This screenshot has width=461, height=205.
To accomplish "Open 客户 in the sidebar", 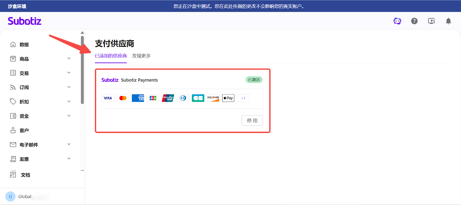I will pyautogui.click(x=24, y=130).
